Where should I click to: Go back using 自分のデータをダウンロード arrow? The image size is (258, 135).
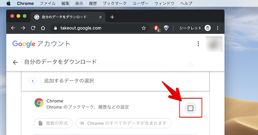point(15,62)
